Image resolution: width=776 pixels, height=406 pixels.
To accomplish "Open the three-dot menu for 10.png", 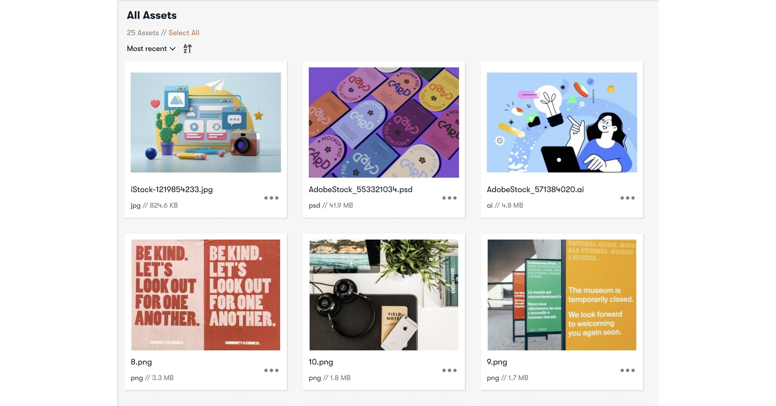I will click(x=449, y=370).
